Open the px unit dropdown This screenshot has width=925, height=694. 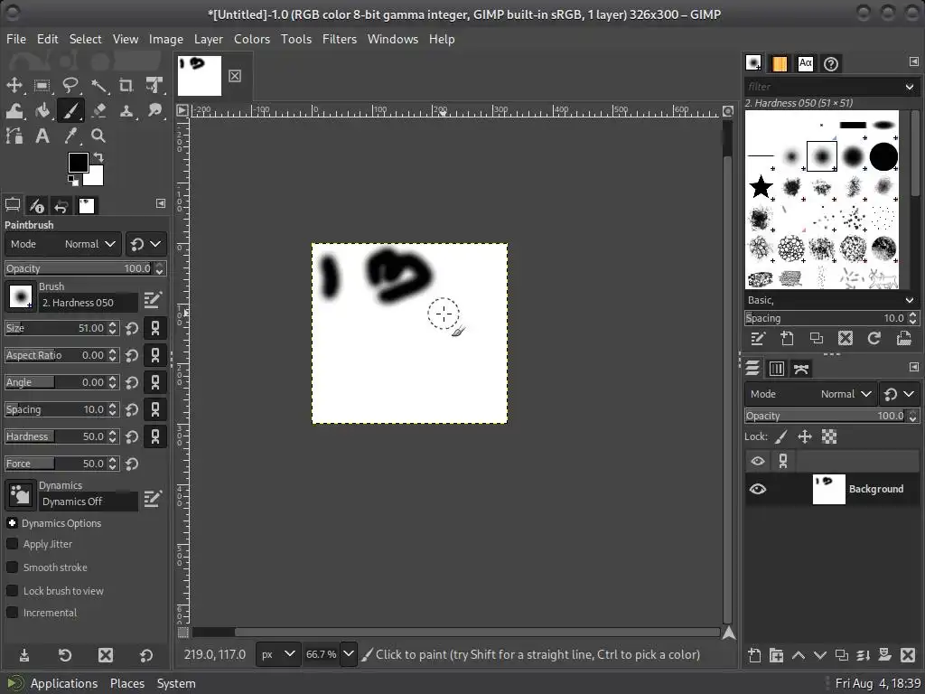tap(278, 654)
